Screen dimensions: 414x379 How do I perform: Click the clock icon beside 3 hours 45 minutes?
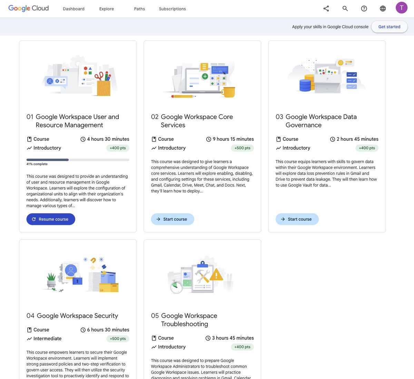coord(208,338)
